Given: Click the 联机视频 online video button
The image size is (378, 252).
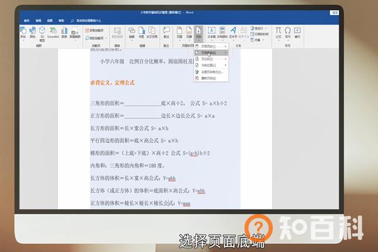Looking at the screenshot, I should tap(117, 33).
